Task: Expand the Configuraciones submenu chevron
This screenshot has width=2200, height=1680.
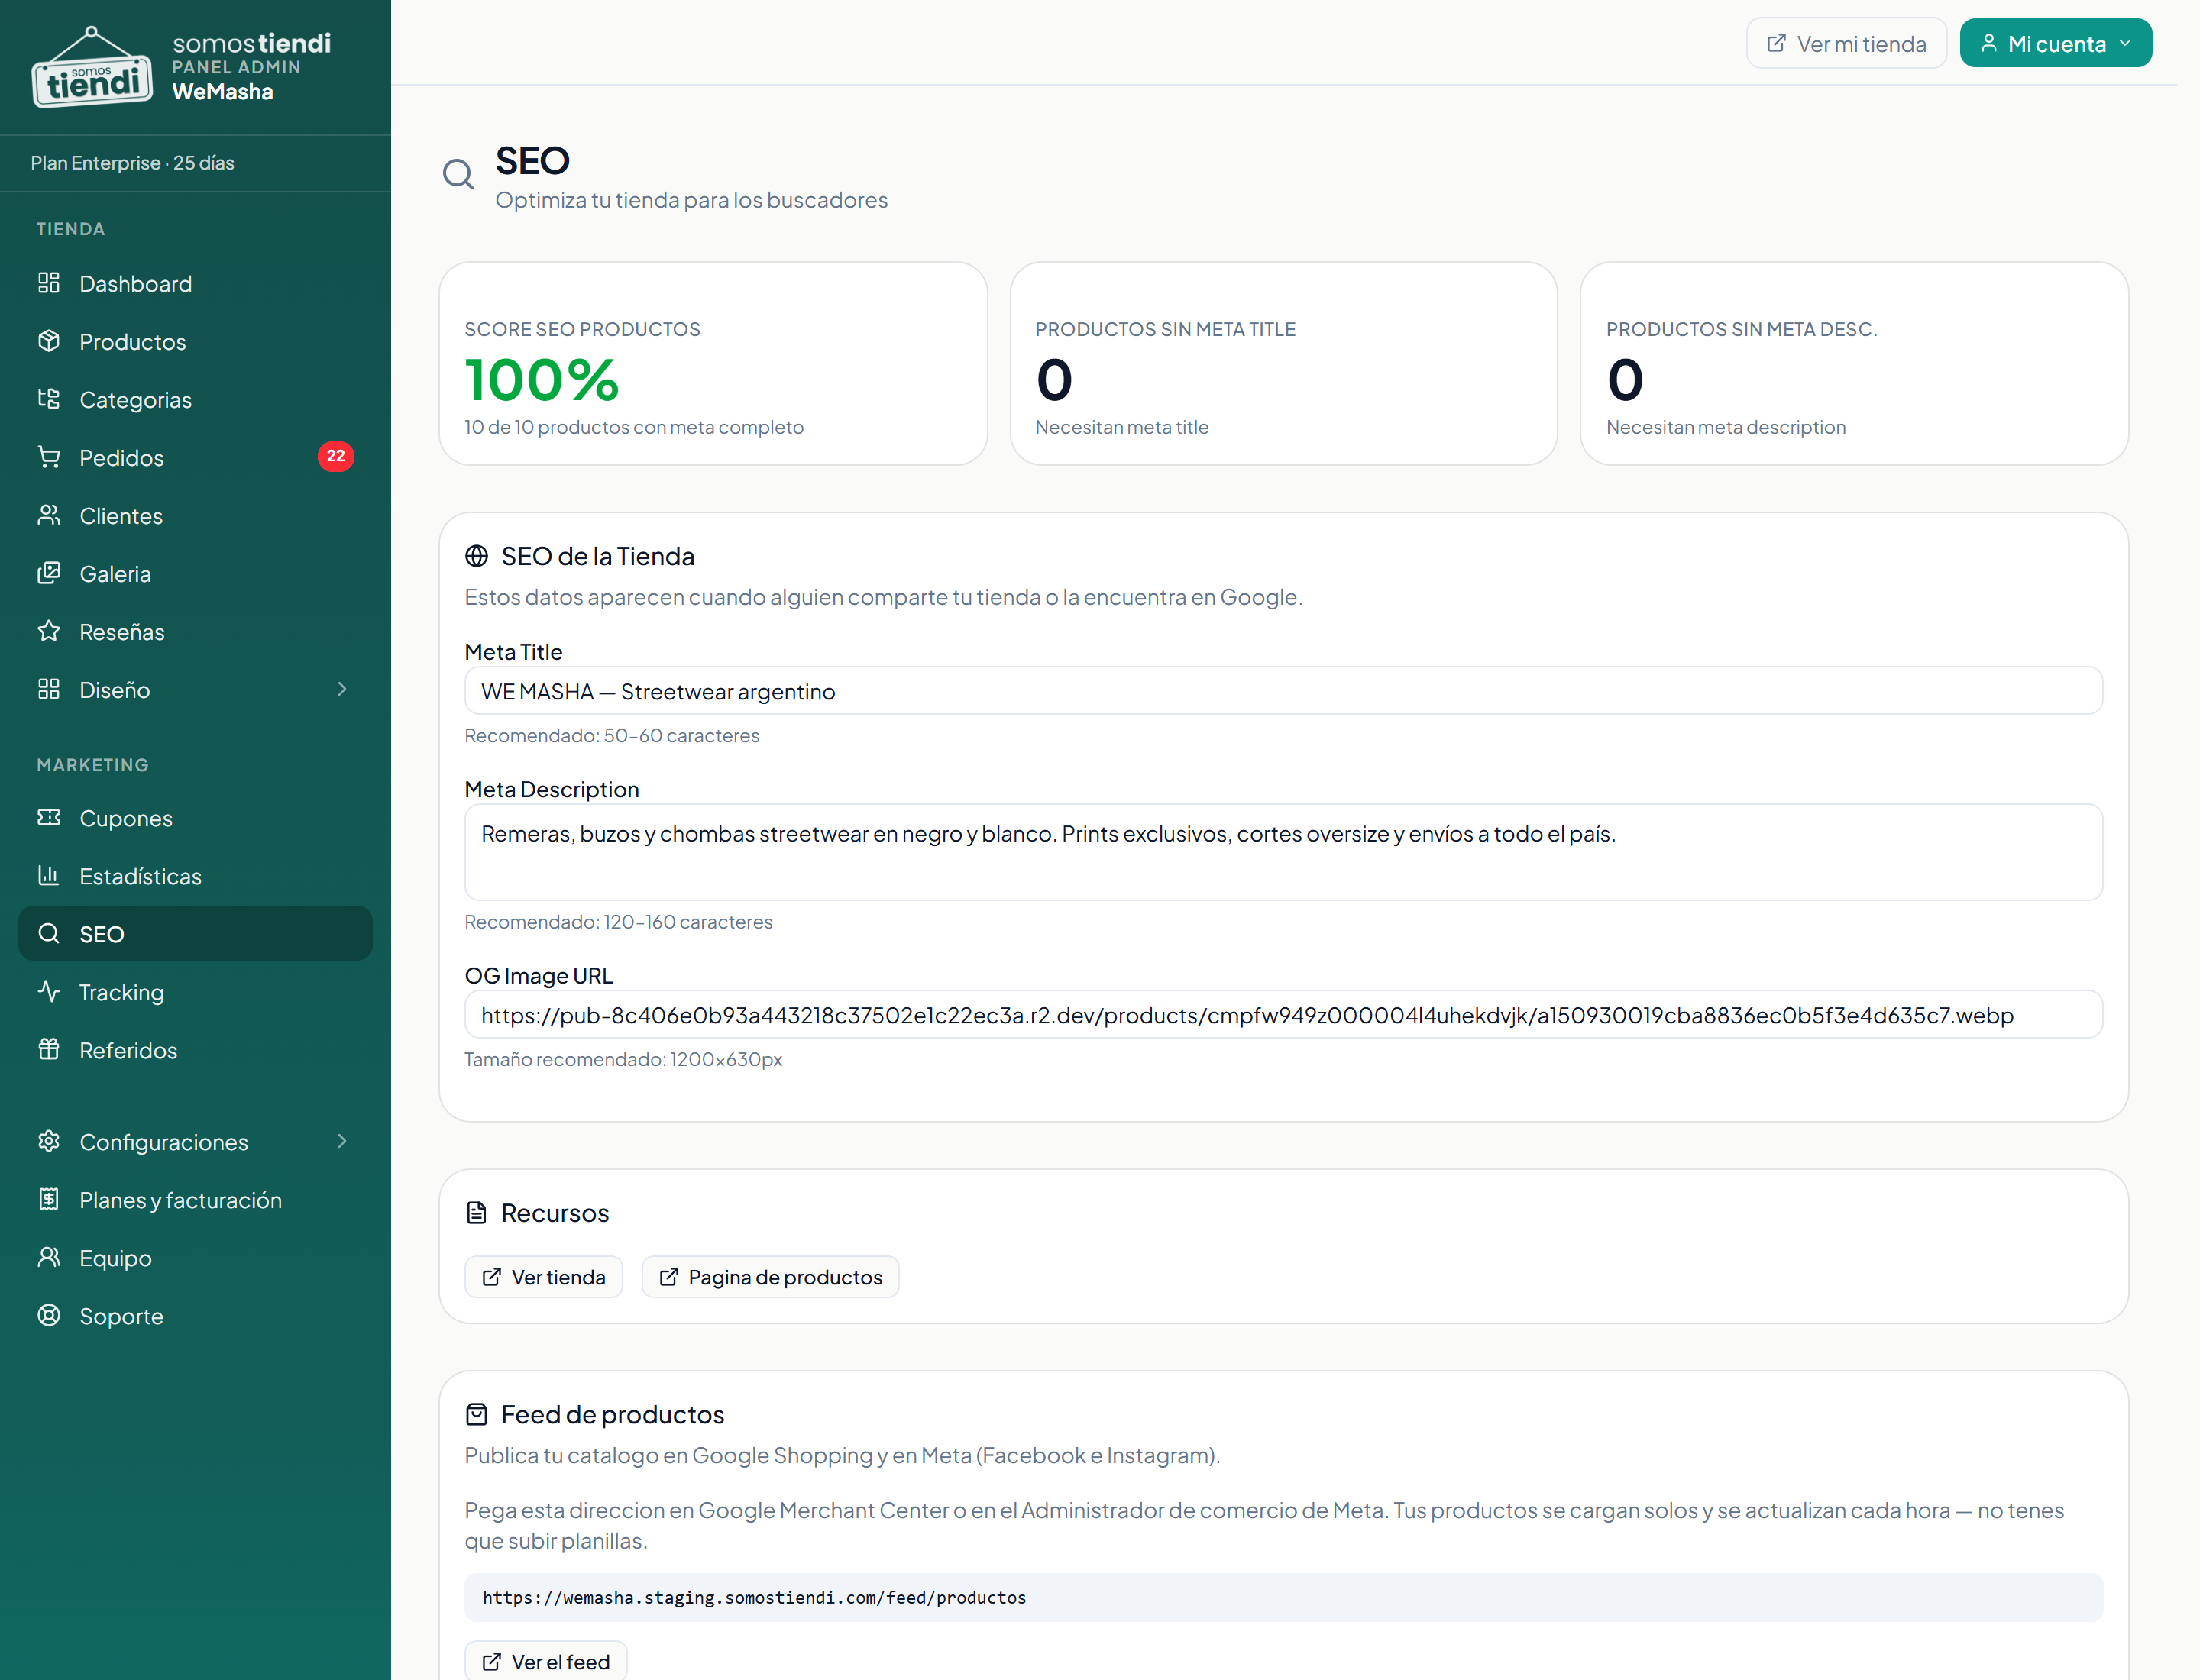Action: pos(342,1141)
